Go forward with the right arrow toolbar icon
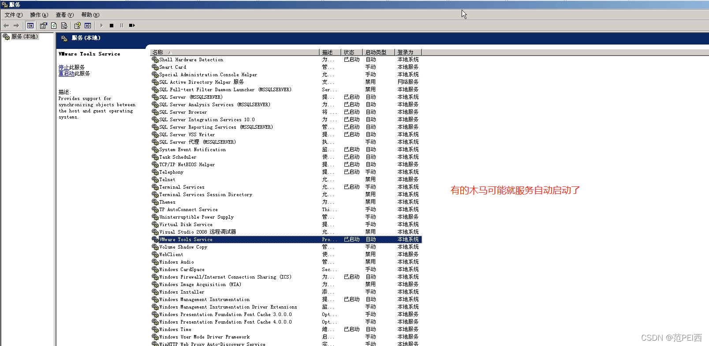Viewport: 709px width, 346px height. [x=16, y=26]
